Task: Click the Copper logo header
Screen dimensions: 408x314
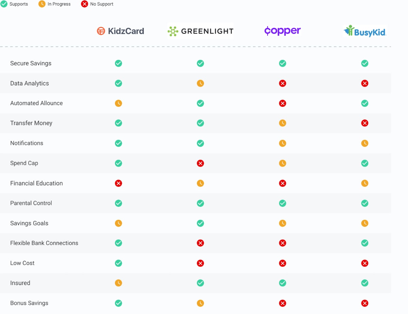Action: pos(283,31)
